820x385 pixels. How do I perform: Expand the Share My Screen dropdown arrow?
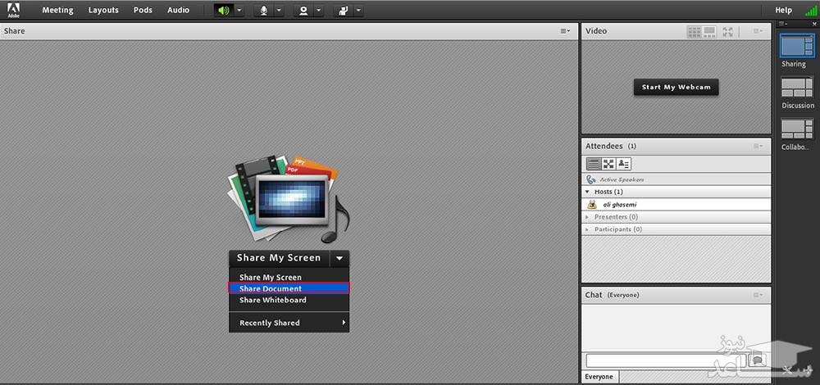pyautogui.click(x=339, y=258)
